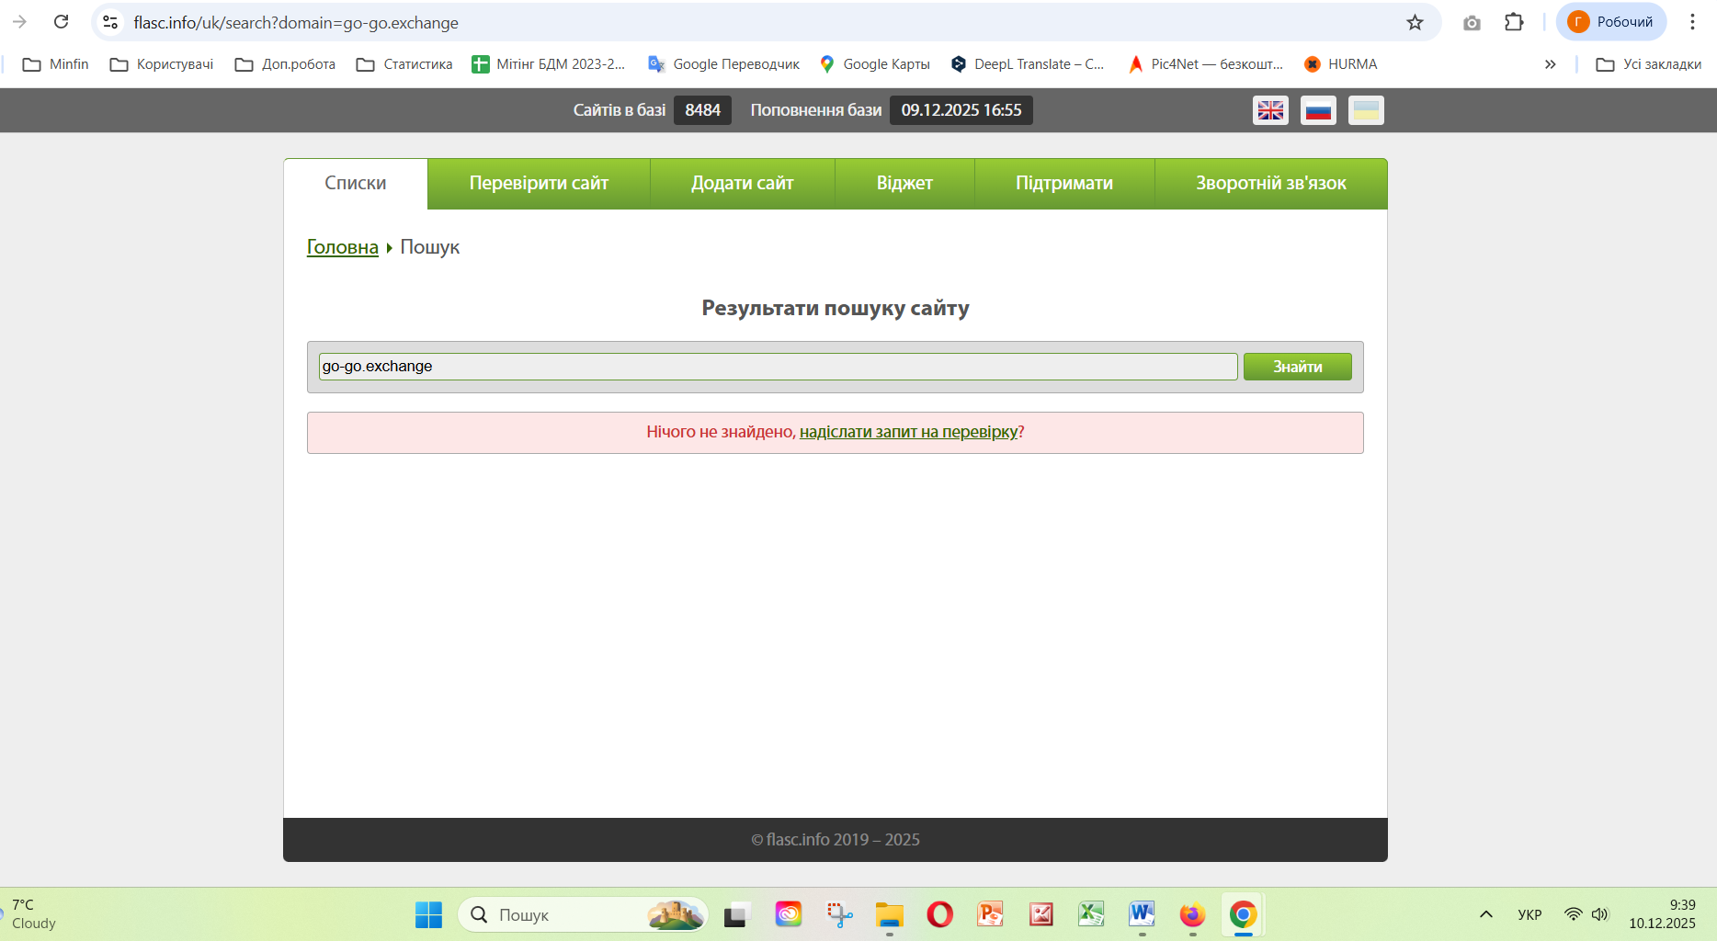Open the Minfin bookmarks folder

coord(56,64)
